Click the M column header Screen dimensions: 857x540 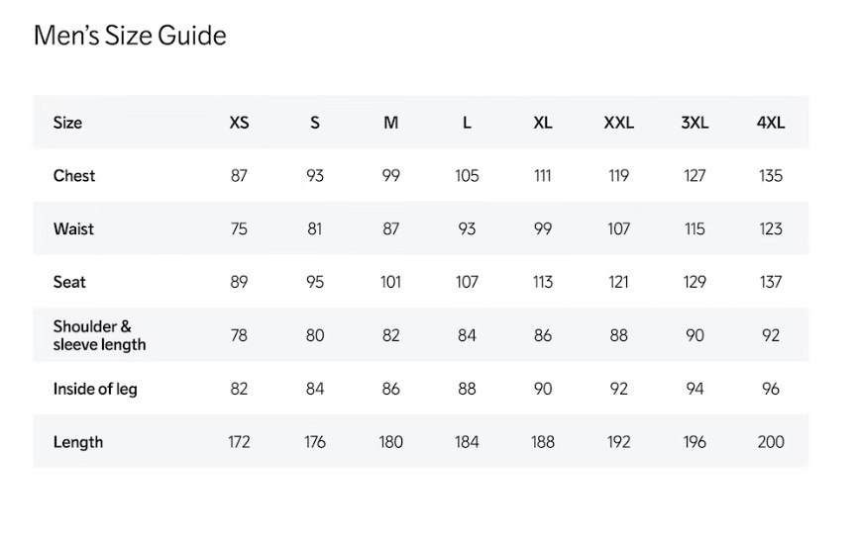(x=390, y=123)
